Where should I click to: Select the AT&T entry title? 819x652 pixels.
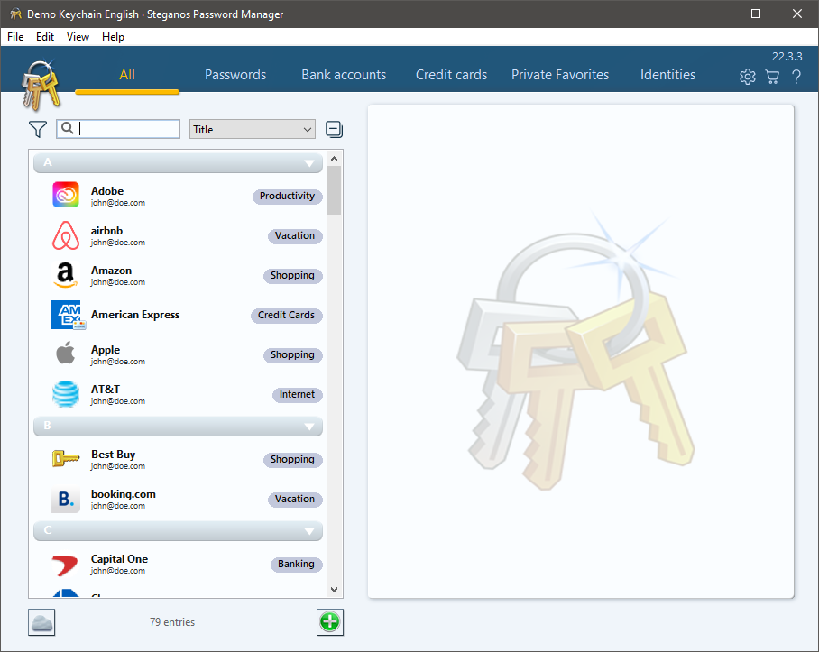(106, 390)
